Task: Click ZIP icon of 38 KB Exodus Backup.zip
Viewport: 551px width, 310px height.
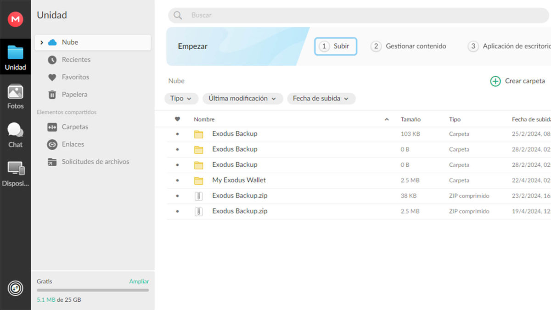Action: tap(198, 196)
